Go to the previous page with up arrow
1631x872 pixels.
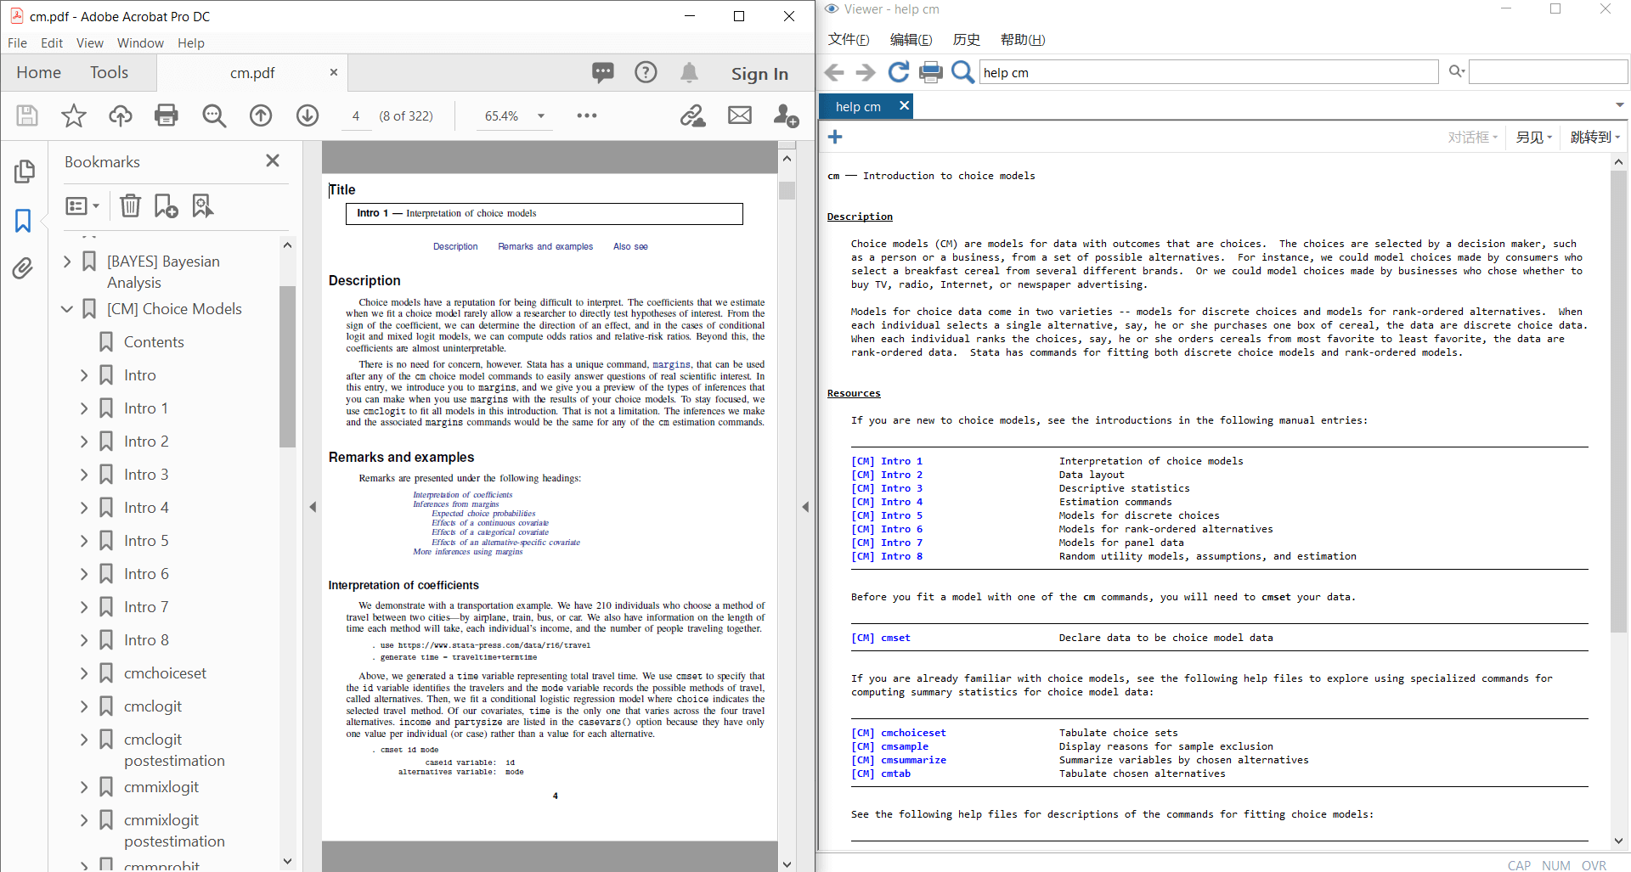pos(261,115)
